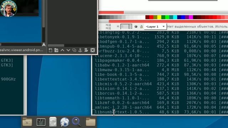The image size is (228, 128).
Task: Open the magnifier search dock icon
Action: pyautogui.click(x=77, y=122)
